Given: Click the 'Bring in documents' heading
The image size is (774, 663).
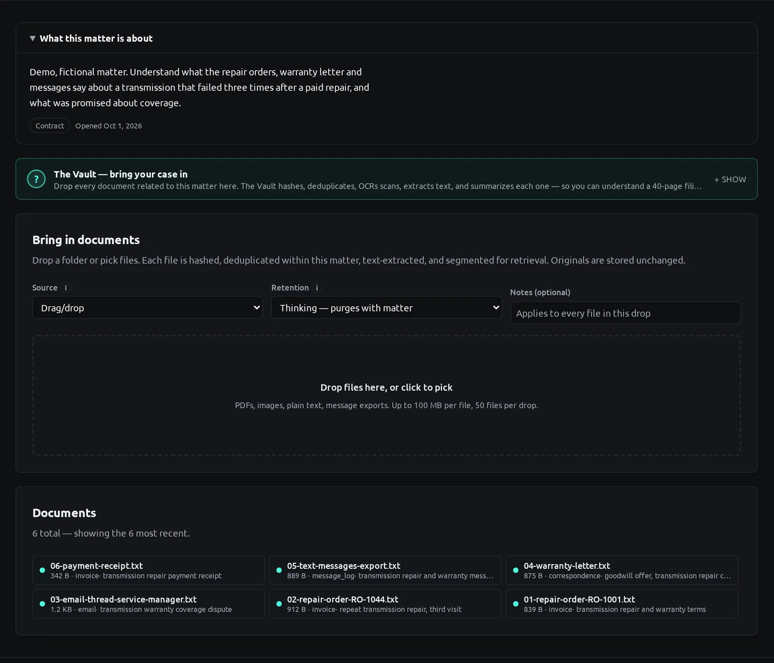Looking at the screenshot, I should (x=86, y=240).
